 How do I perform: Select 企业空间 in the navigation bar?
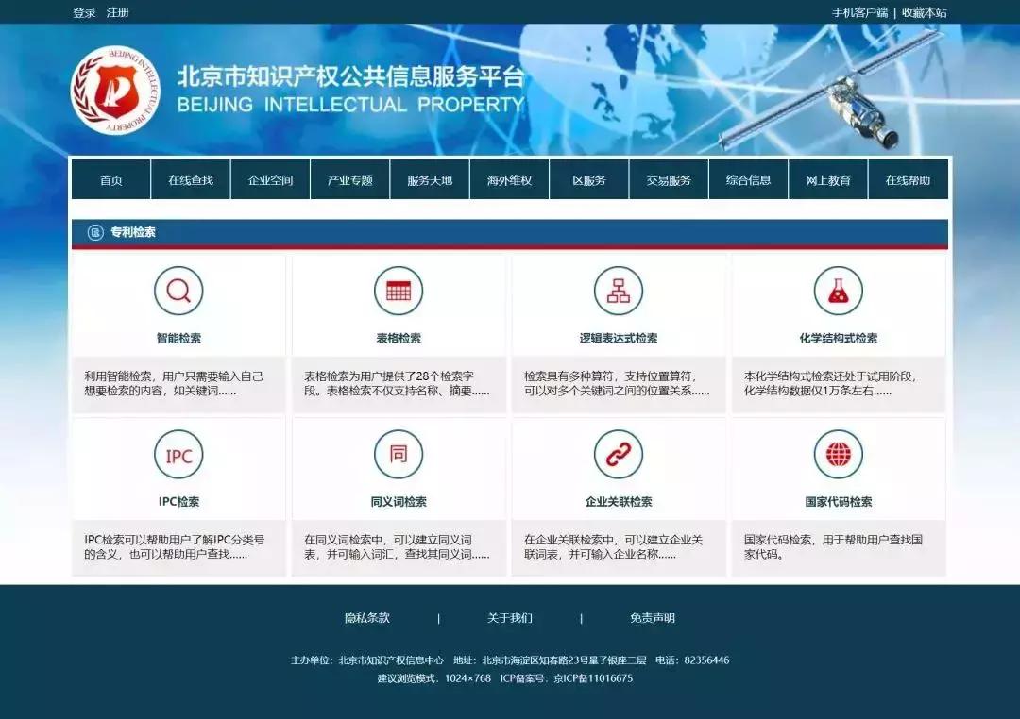coord(270,179)
